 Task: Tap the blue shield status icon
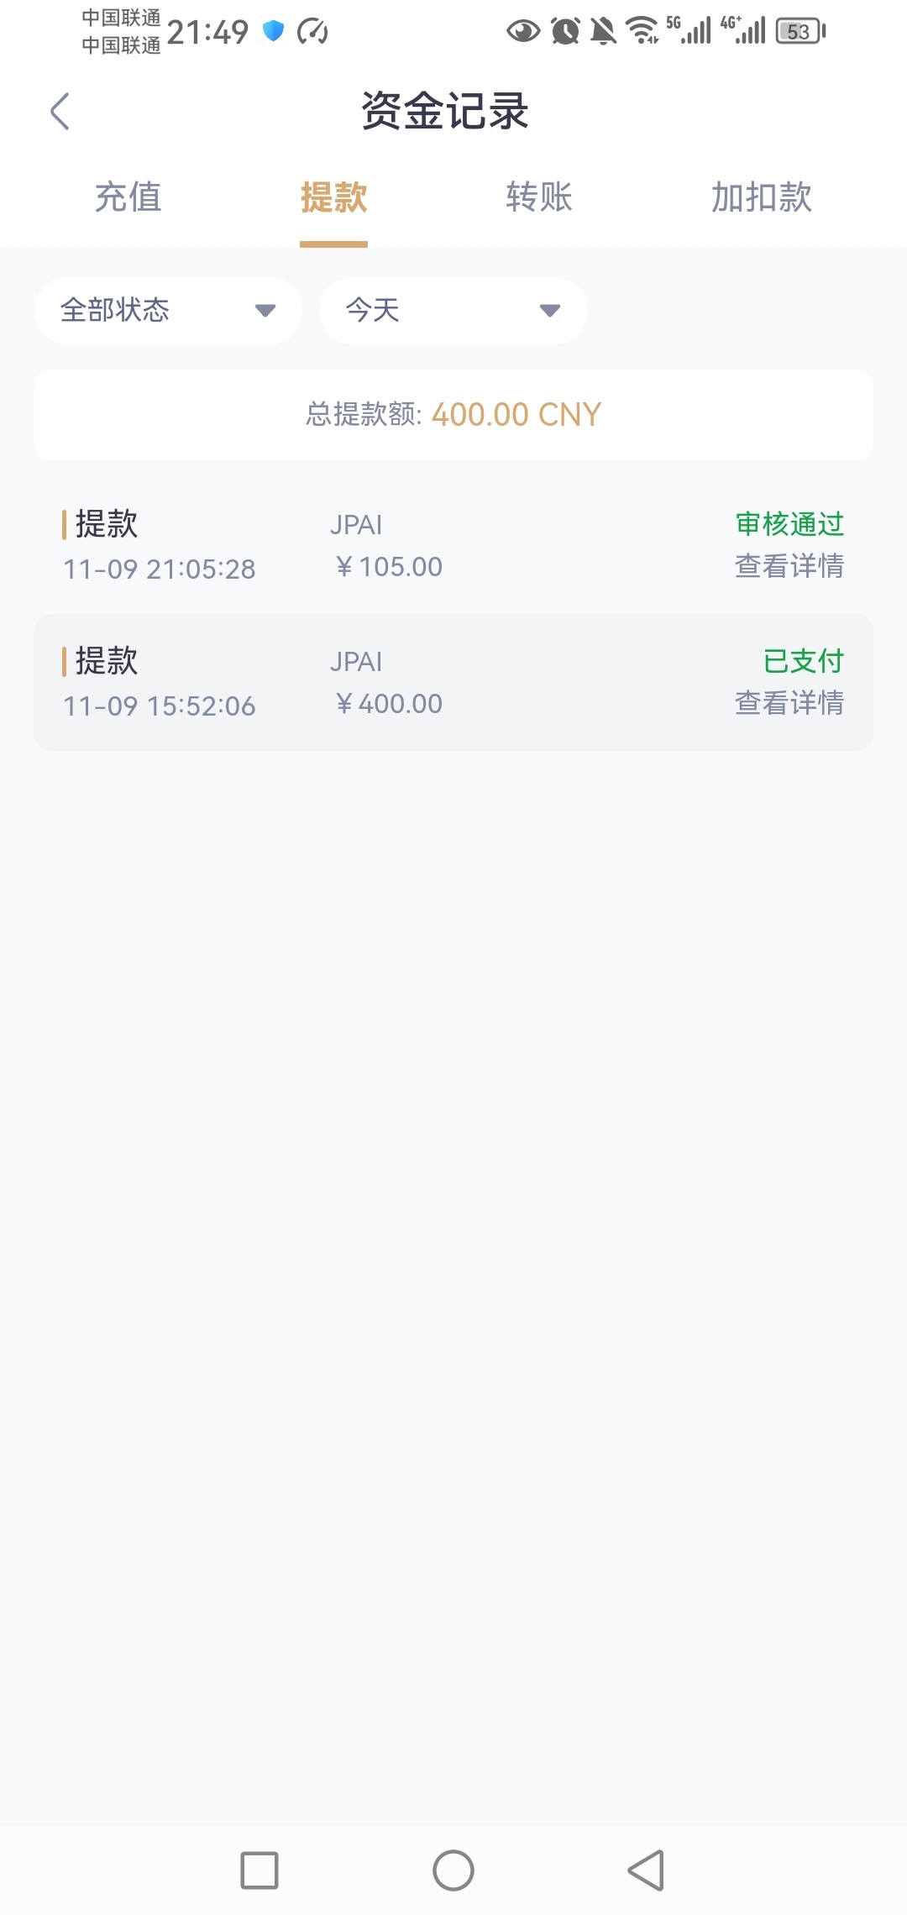coord(273,32)
